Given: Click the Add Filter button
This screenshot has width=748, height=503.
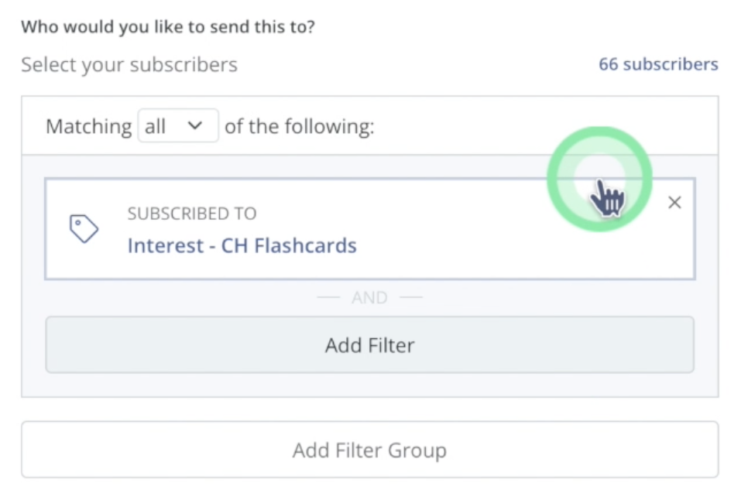Looking at the screenshot, I should (369, 344).
